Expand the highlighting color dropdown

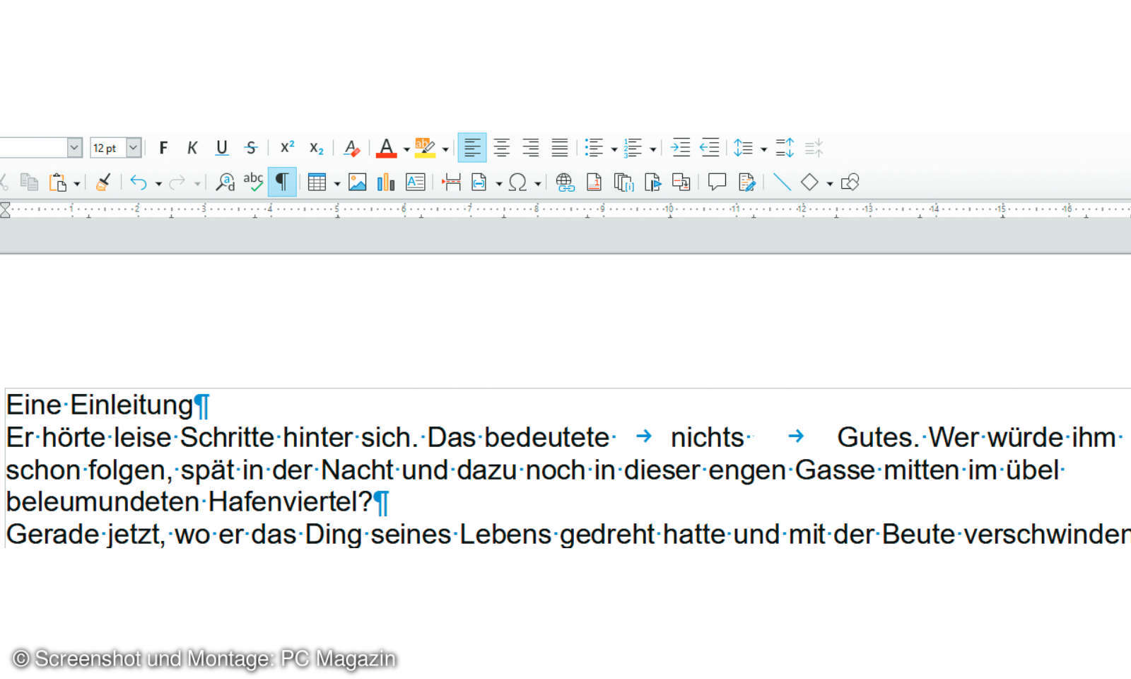click(x=444, y=149)
